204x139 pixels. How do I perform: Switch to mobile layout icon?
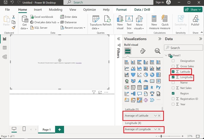(24, 129)
